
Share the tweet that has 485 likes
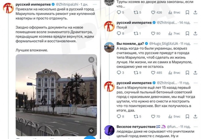coord(195,73)
